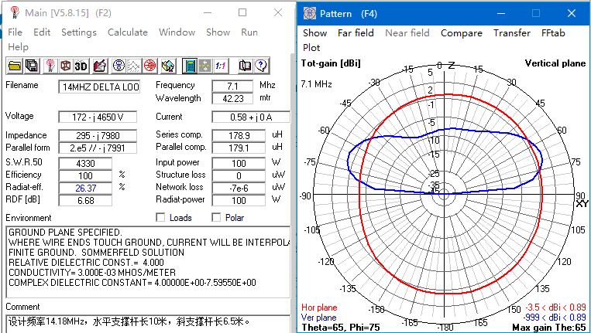Open the Settings menu
Viewport: 591px width, 333px height.
point(79,32)
